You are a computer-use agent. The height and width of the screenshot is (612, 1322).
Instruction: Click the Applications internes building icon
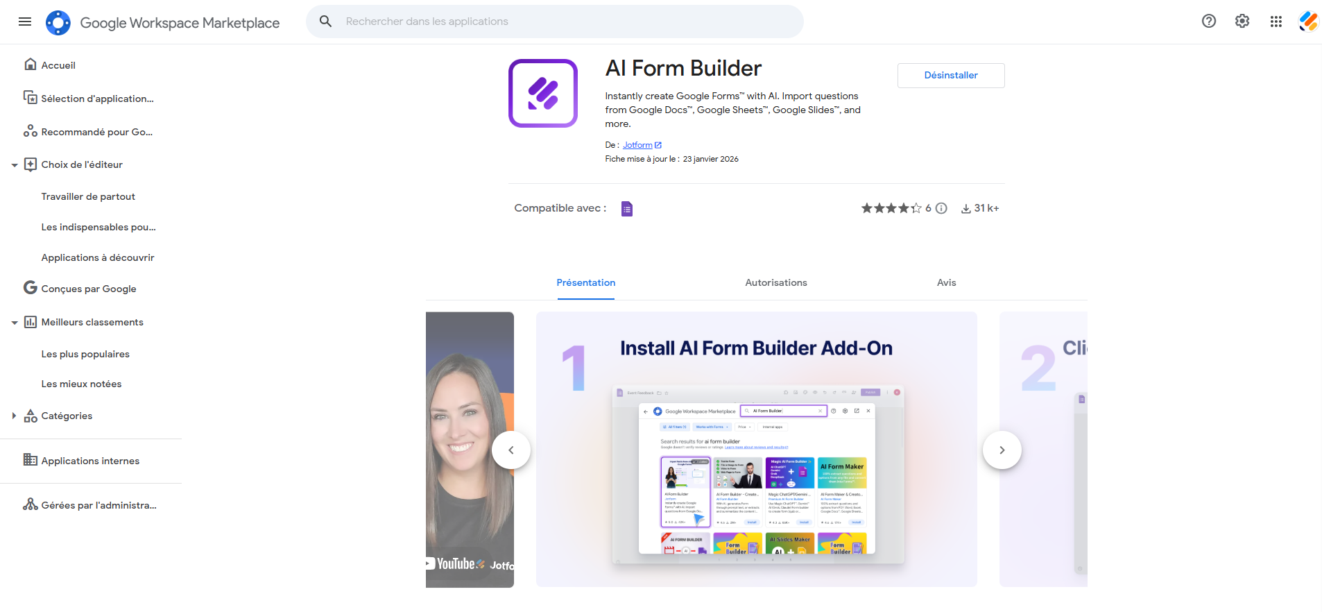(x=31, y=459)
